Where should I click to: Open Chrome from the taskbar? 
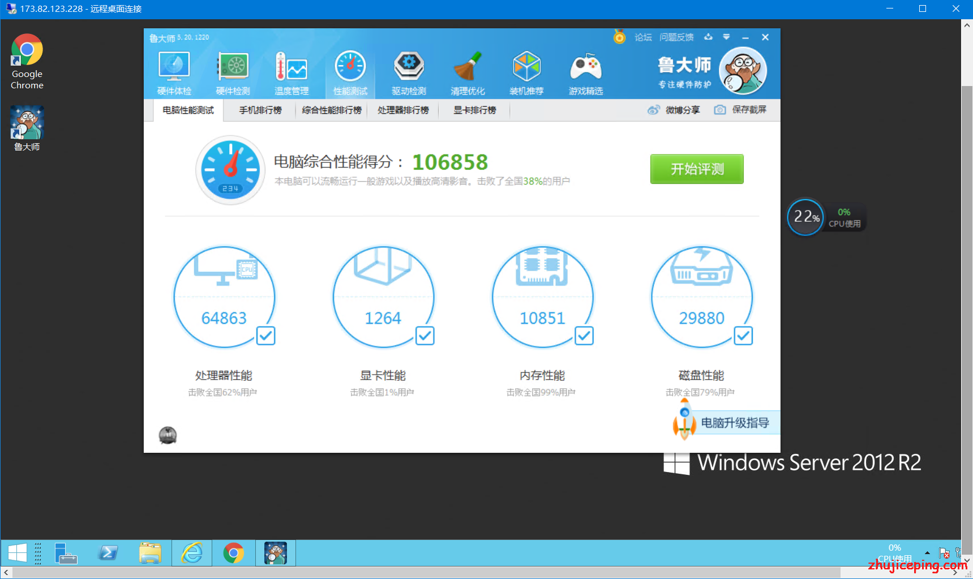tap(233, 553)
